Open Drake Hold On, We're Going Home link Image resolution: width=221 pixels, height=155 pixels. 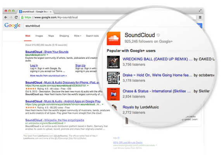click(157, 75)
